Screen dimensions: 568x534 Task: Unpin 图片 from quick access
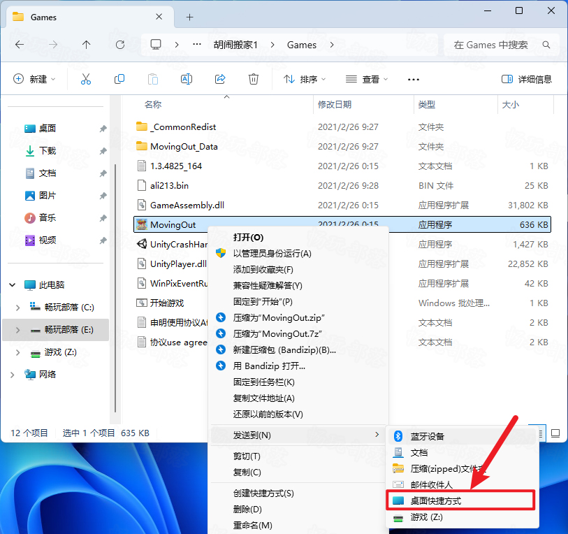coord(103,196)
